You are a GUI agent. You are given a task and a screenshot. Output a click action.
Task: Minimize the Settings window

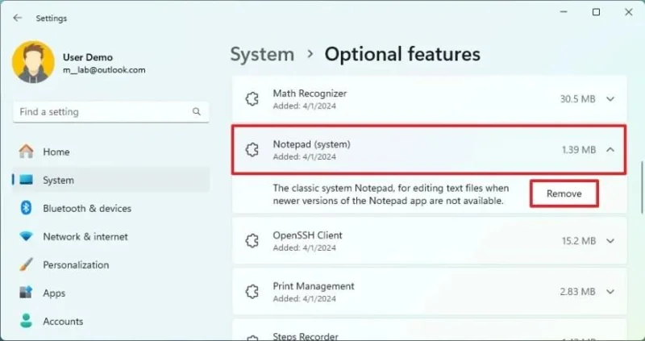coord(564,12)
